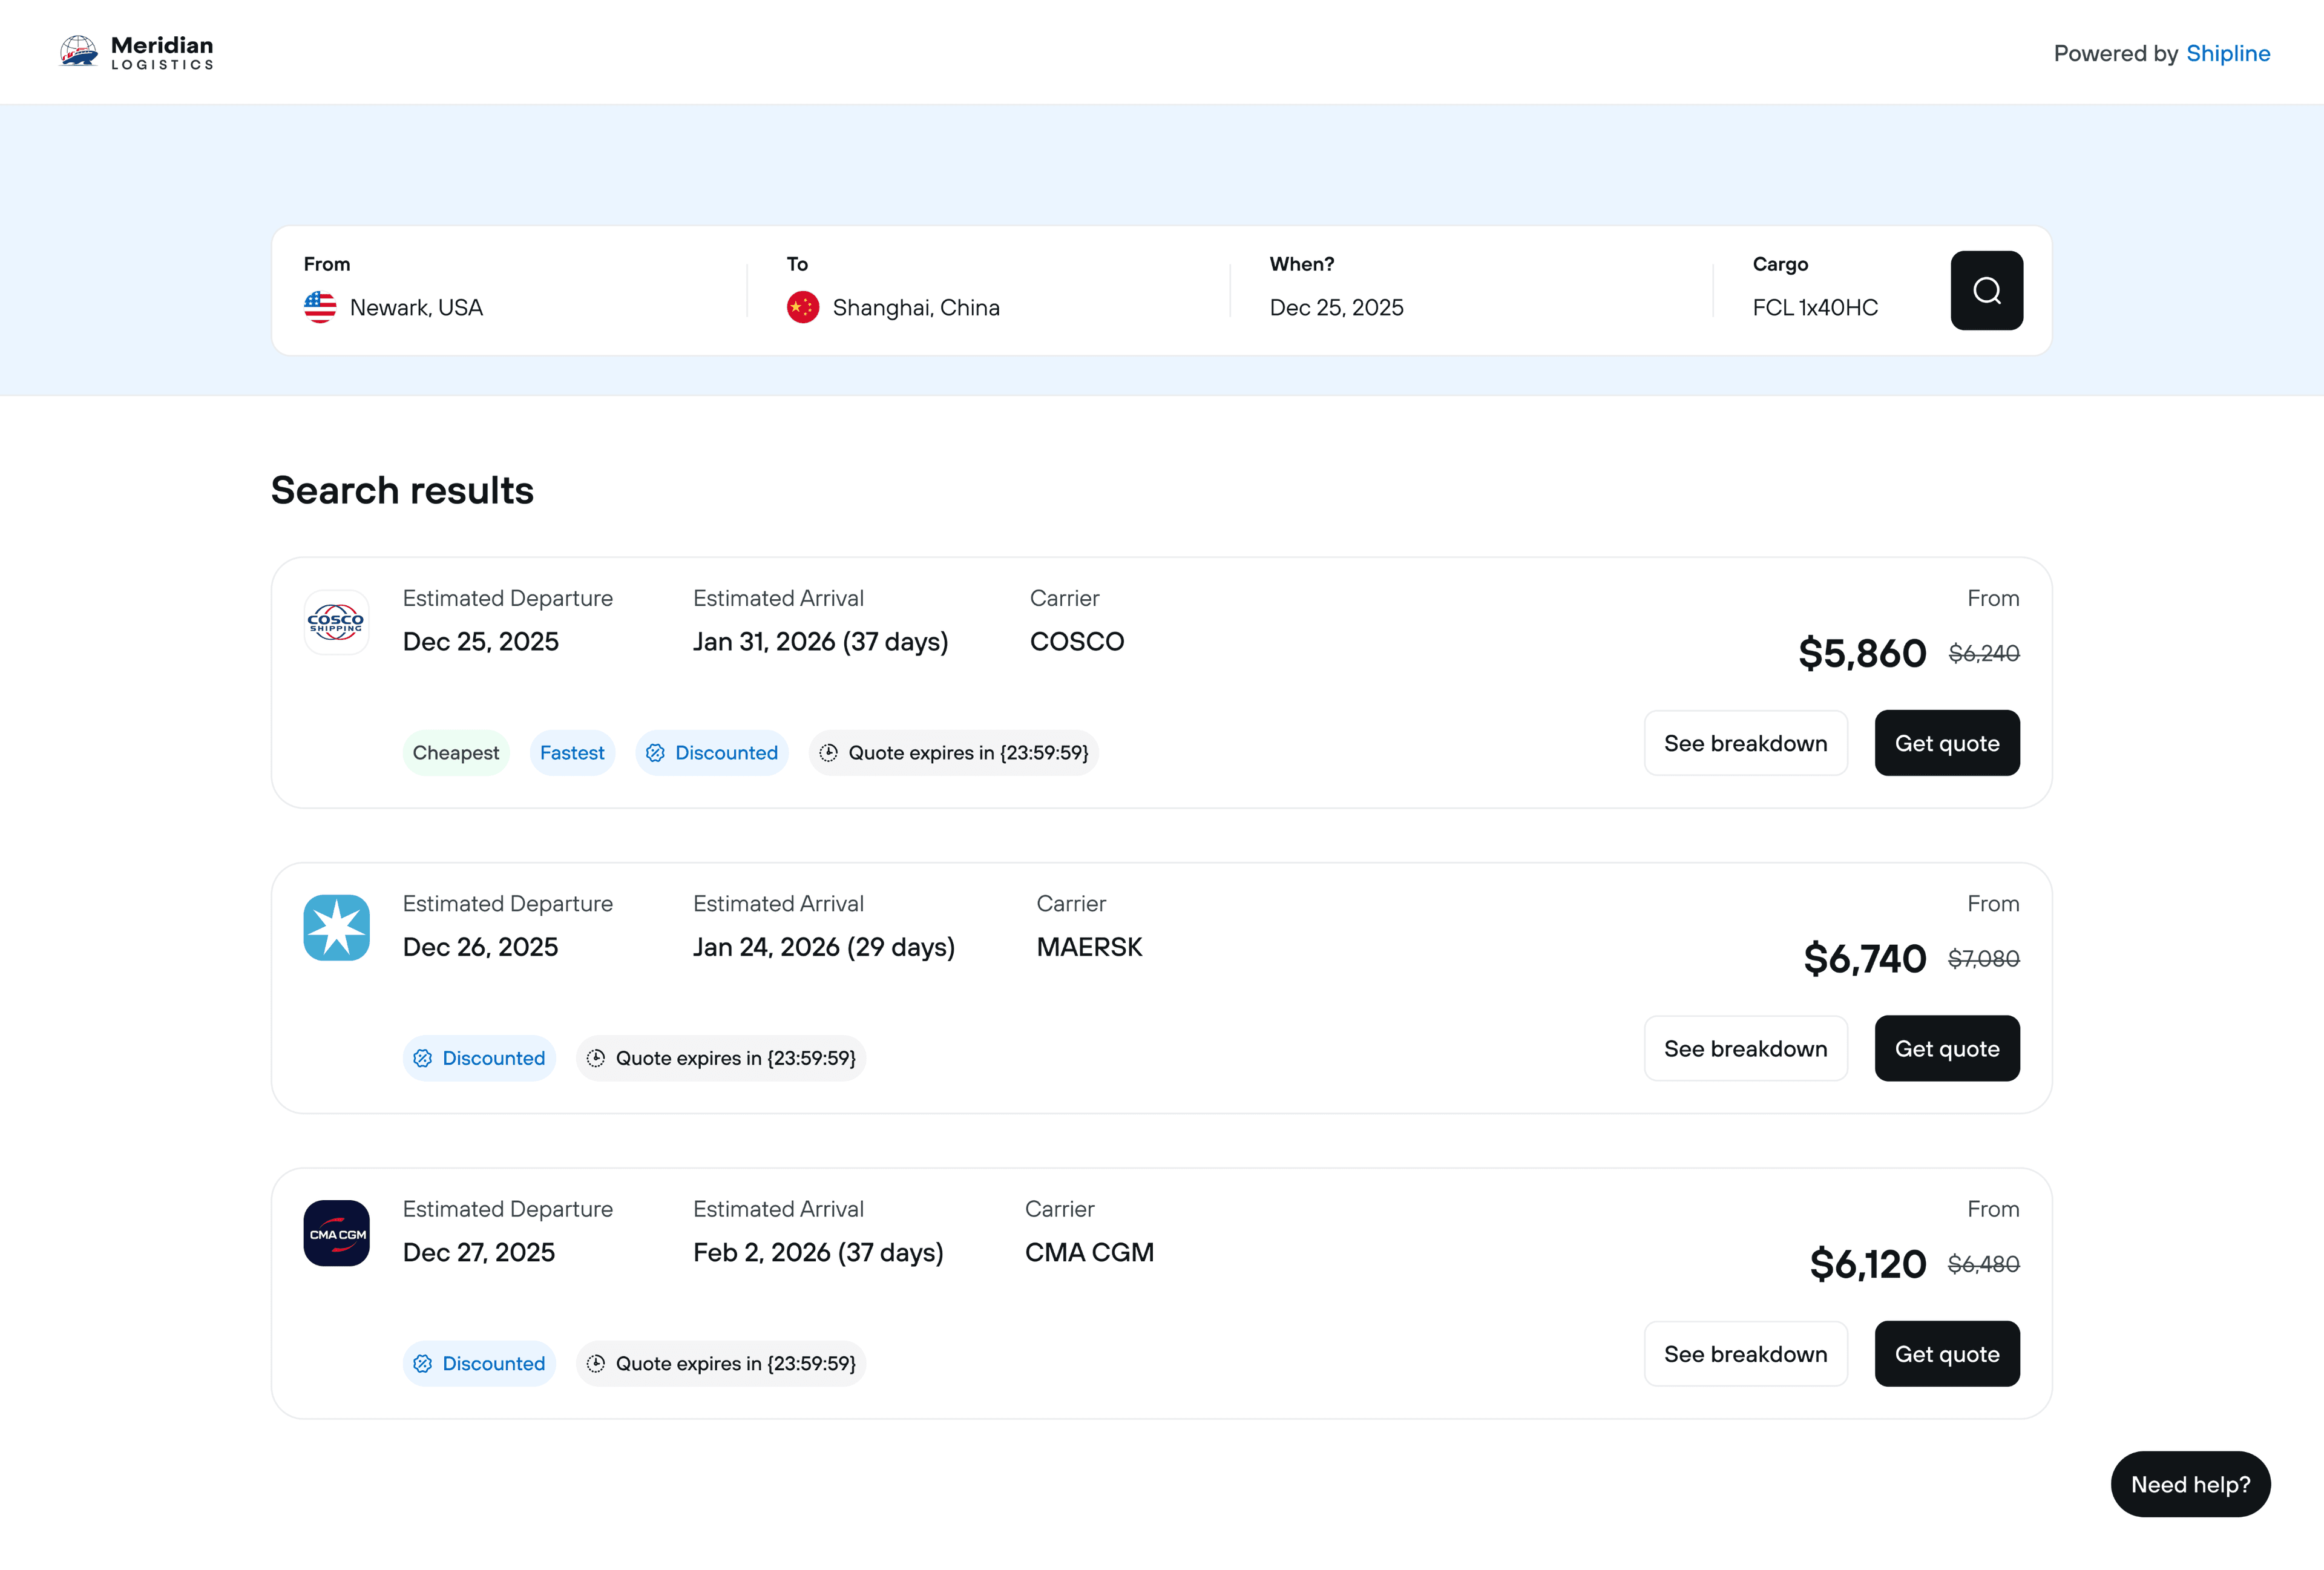Viewport: 2324px width, 1570px height.
Task: Select the Fastest filter tag
Action: tap(572, 753)
